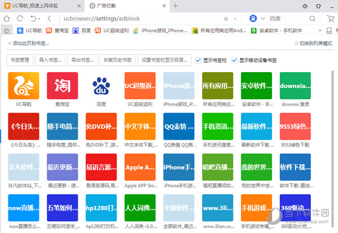Image resolution: width=338 pixels, height=233 pixels.
Task: Expand the bookmark bar overflow chevrons
Action: coord(320,30)
